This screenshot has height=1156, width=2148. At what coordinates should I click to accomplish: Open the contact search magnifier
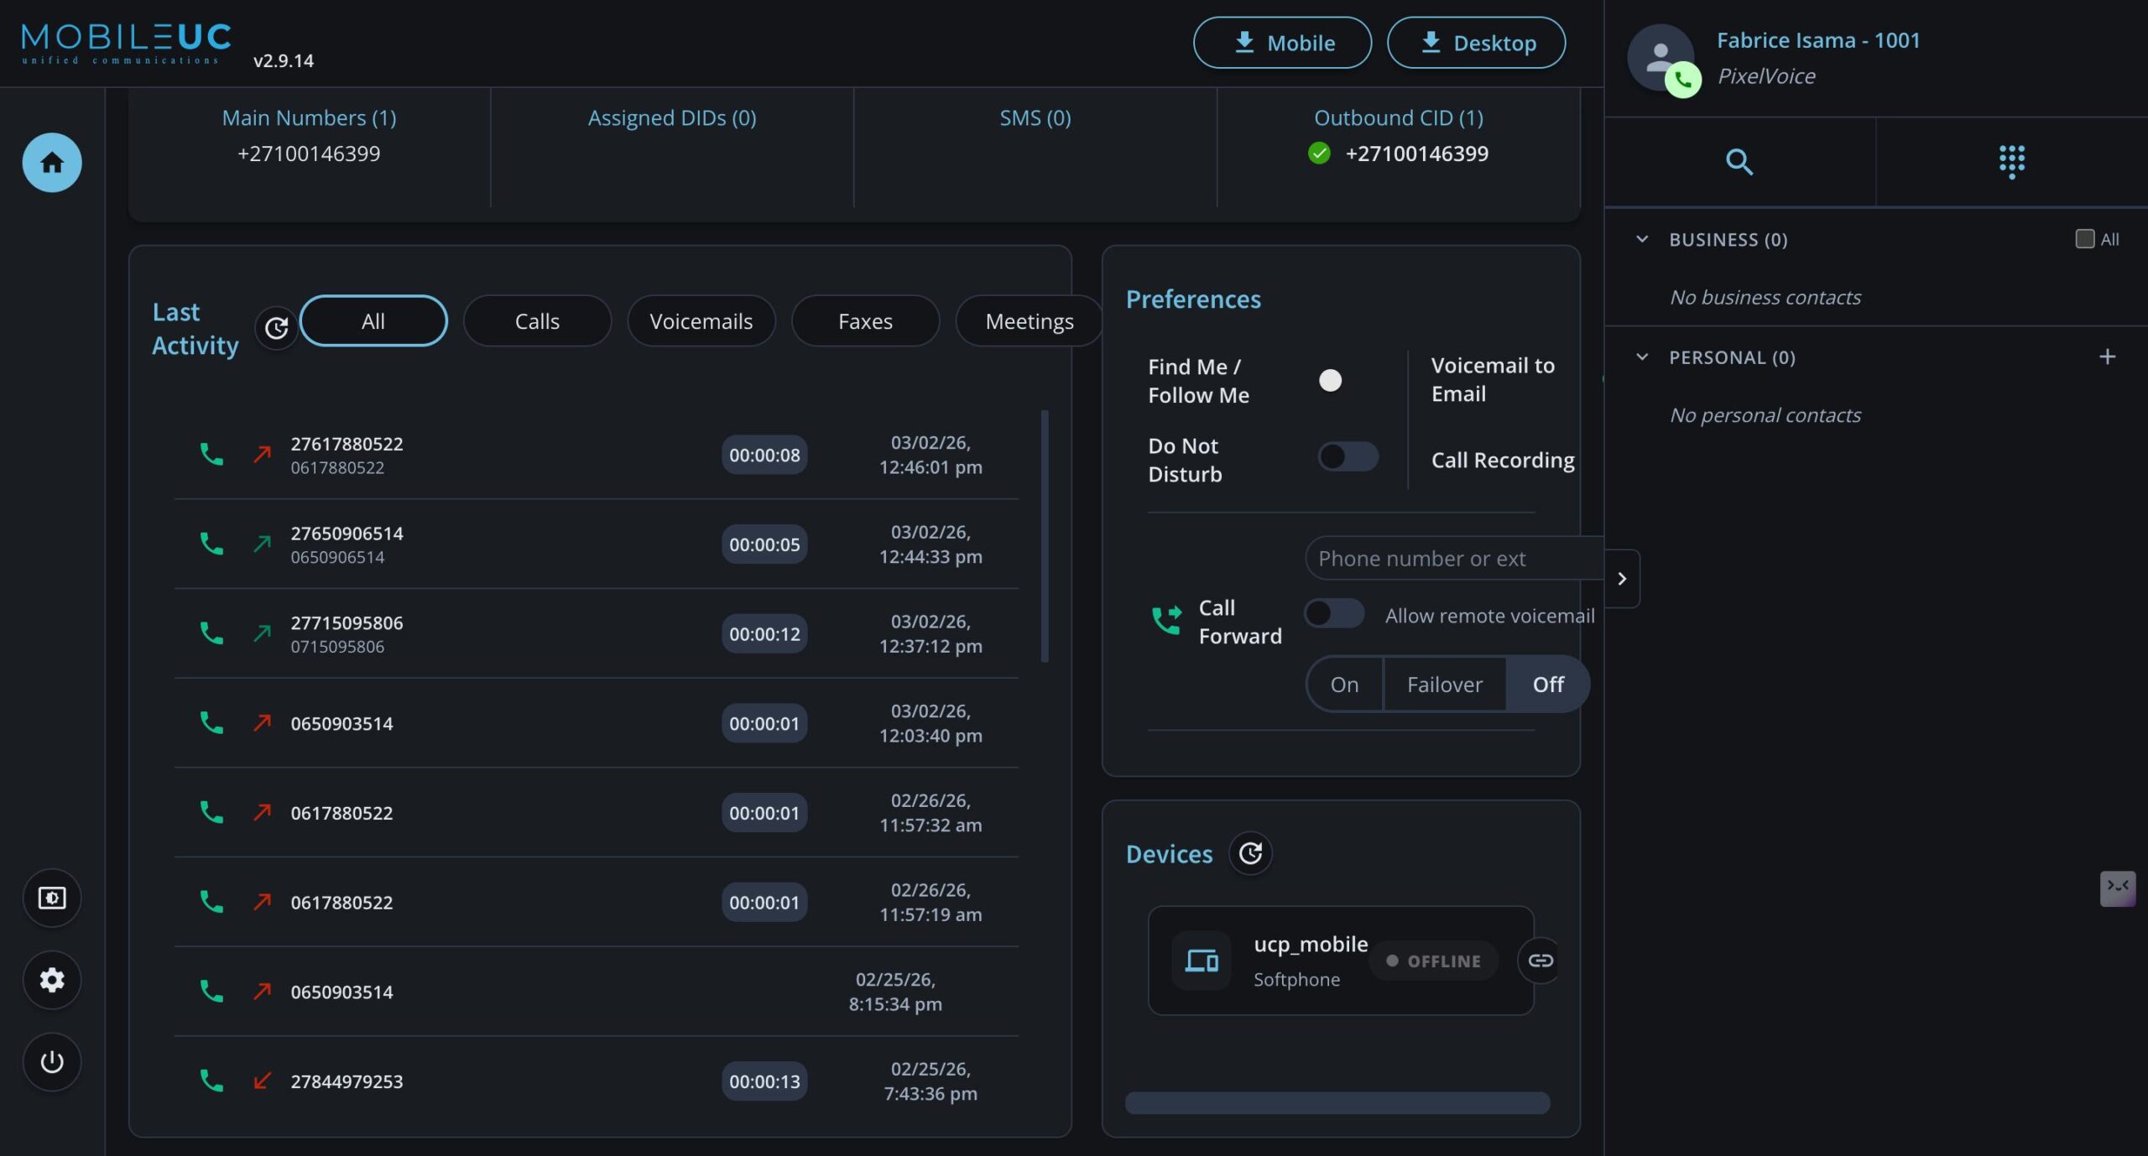(1739, 162)
